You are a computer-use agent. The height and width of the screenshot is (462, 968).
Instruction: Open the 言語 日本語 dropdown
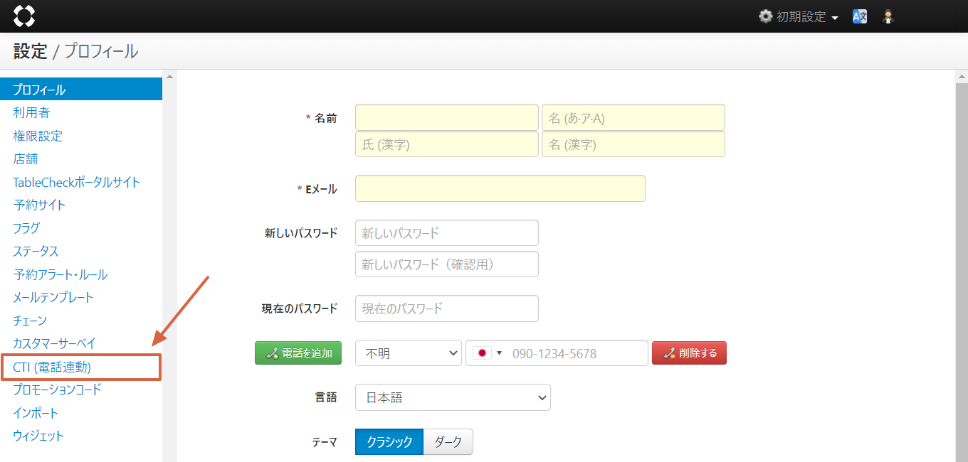tap(453, 397)
